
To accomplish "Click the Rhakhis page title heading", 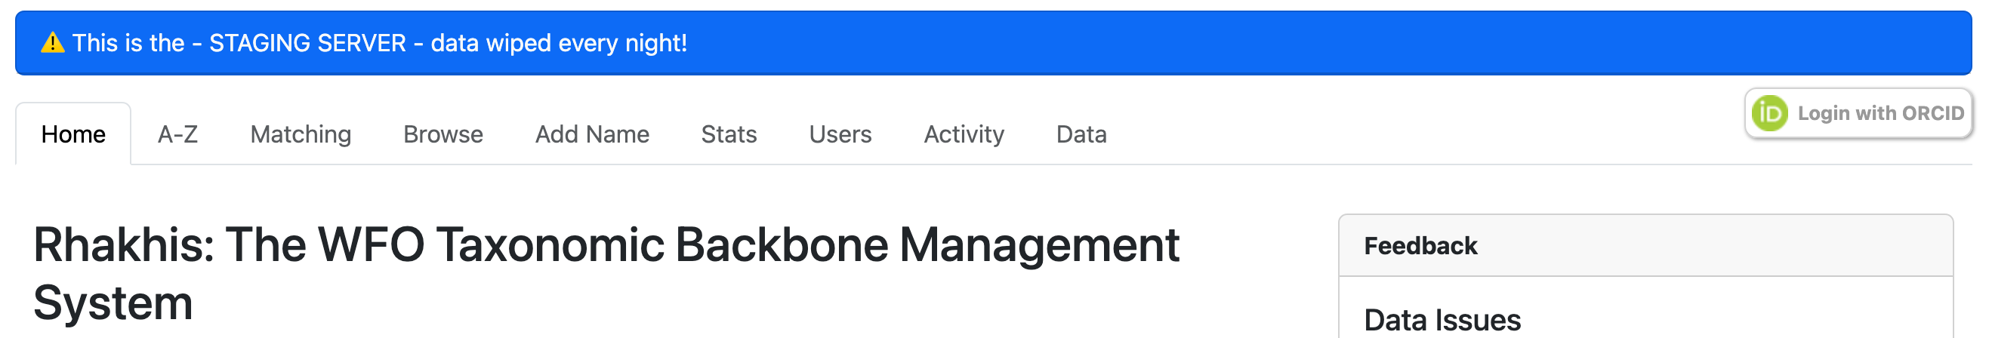I will pos(606,245).
